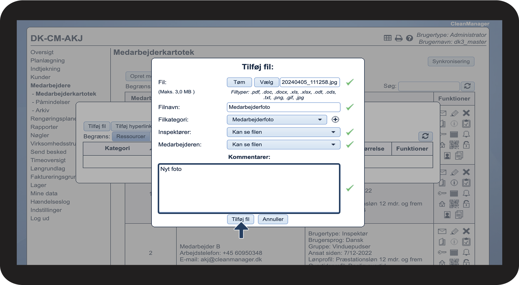Click the refresh icon next to Søg field
Image resolution: width=519 pixels, height=285 pixels.
(x=467, y=86)
